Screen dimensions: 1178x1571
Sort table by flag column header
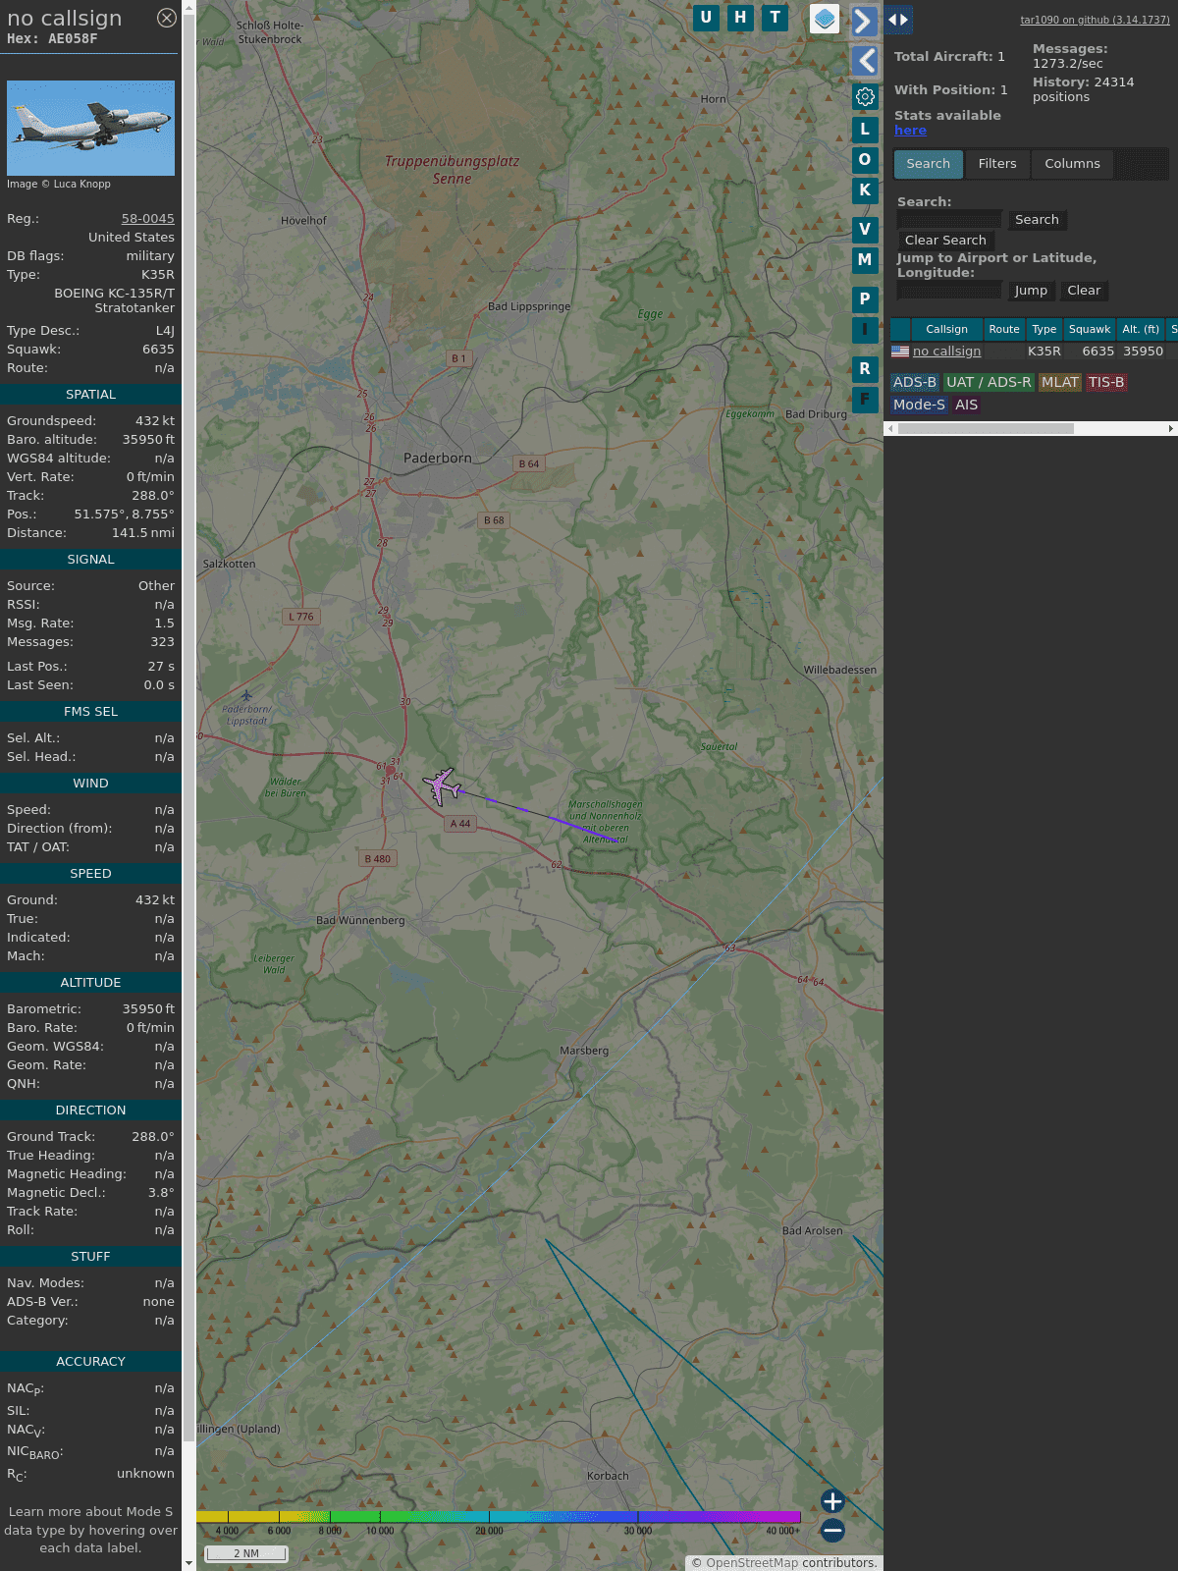(900, 330)
